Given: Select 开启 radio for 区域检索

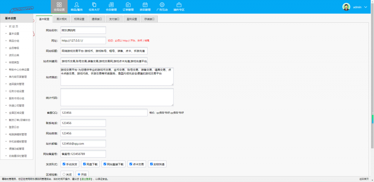Looking at the screenshot, I should pyautogui.click(x=79, y=174).
